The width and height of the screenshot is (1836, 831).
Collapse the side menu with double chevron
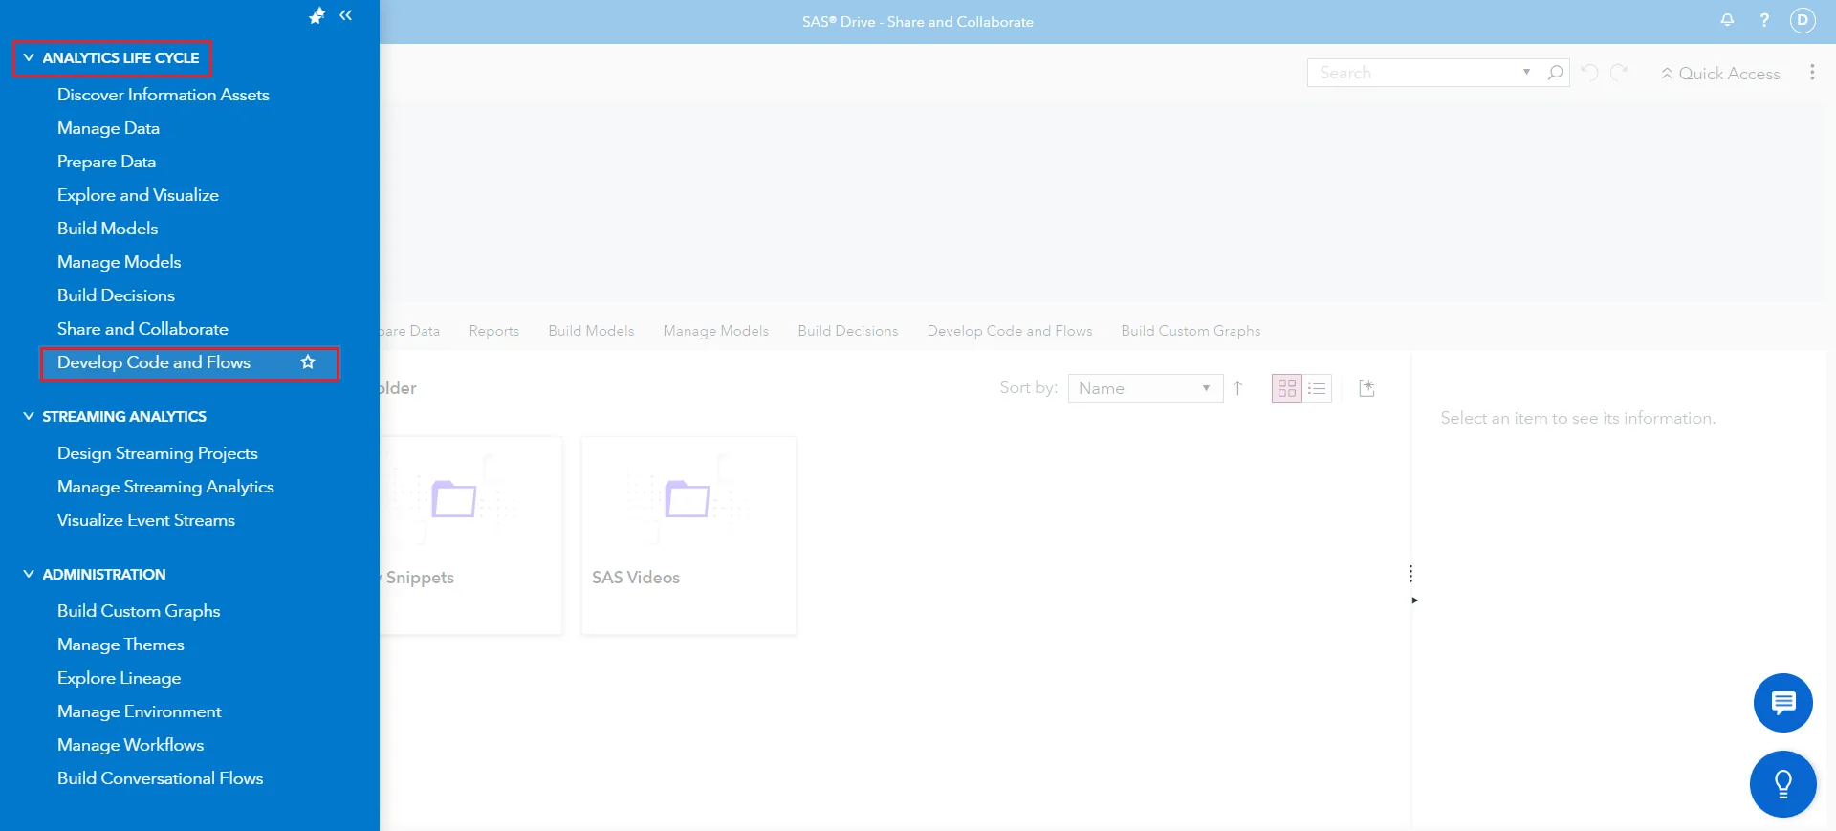346,15
